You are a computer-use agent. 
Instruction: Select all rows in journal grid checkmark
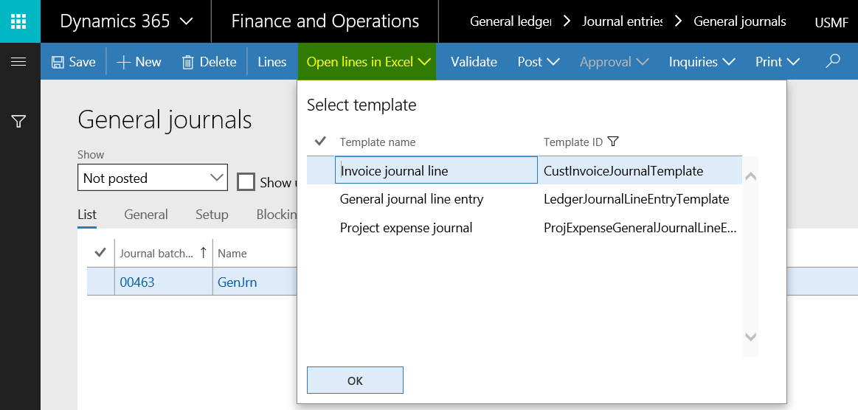click(101, 253)
